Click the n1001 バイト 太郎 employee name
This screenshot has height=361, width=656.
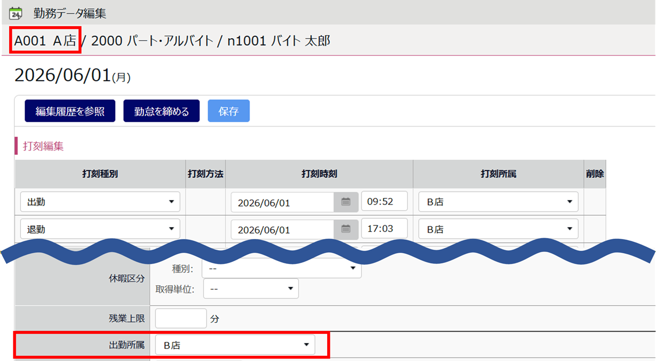(x=279, y=41)
